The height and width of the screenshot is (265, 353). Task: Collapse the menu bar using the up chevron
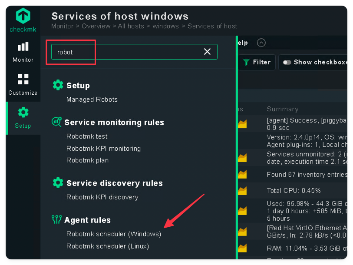point(261,43)
